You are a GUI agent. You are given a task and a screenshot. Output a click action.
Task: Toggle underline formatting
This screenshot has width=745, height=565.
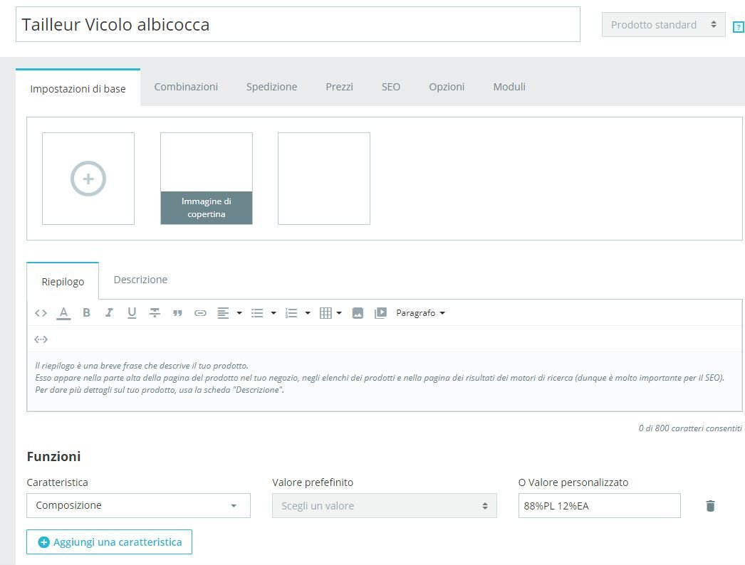pos(132,312)
